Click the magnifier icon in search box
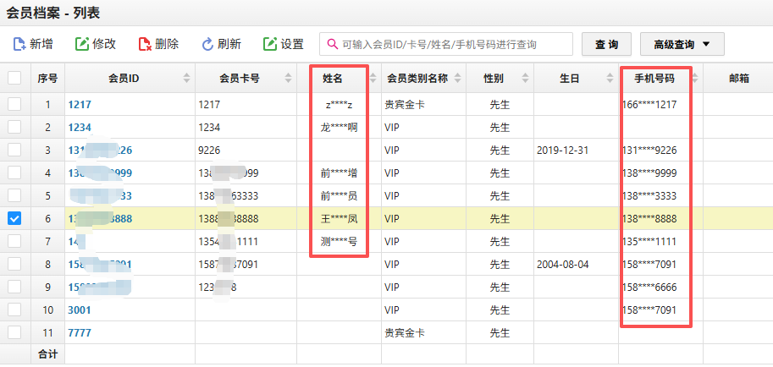The width and height of the screenshot is (773, 367). pyautogui.click(x=332, y=44)
